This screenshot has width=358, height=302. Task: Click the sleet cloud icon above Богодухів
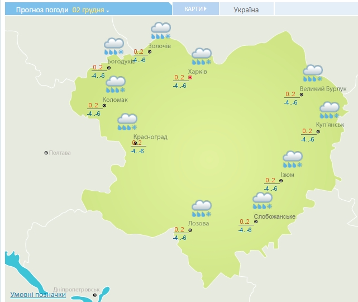pyautogui.click(x=113, y=46)
